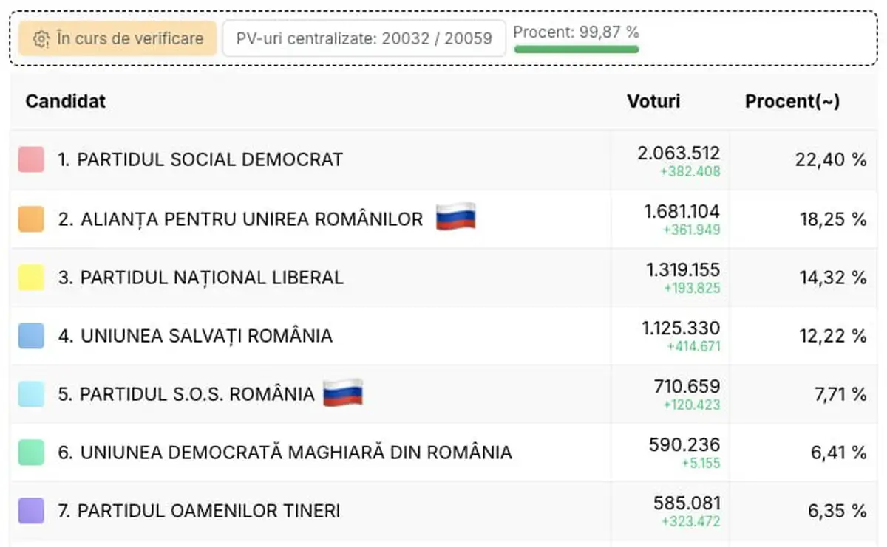Click the Procent(~) column header
887x547 pixels.
click(x=792, y=101)
